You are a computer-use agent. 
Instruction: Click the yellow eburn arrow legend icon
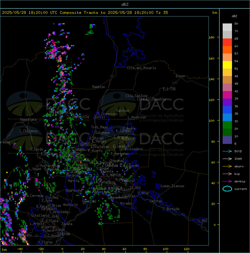point(227,166)
